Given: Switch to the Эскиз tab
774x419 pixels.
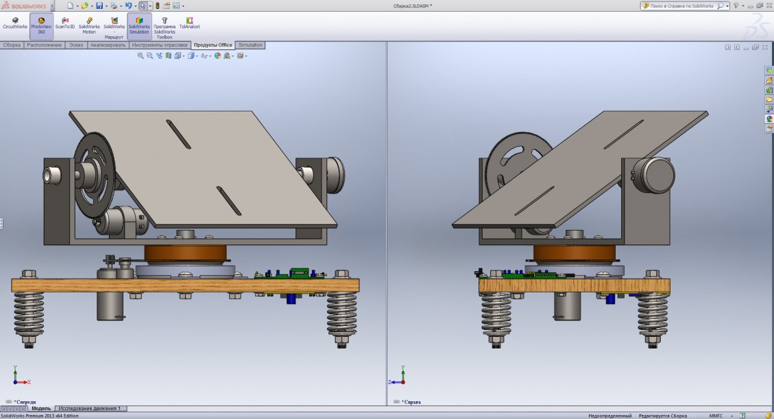Looking at the screenshot, I should [x=76, y=45].
